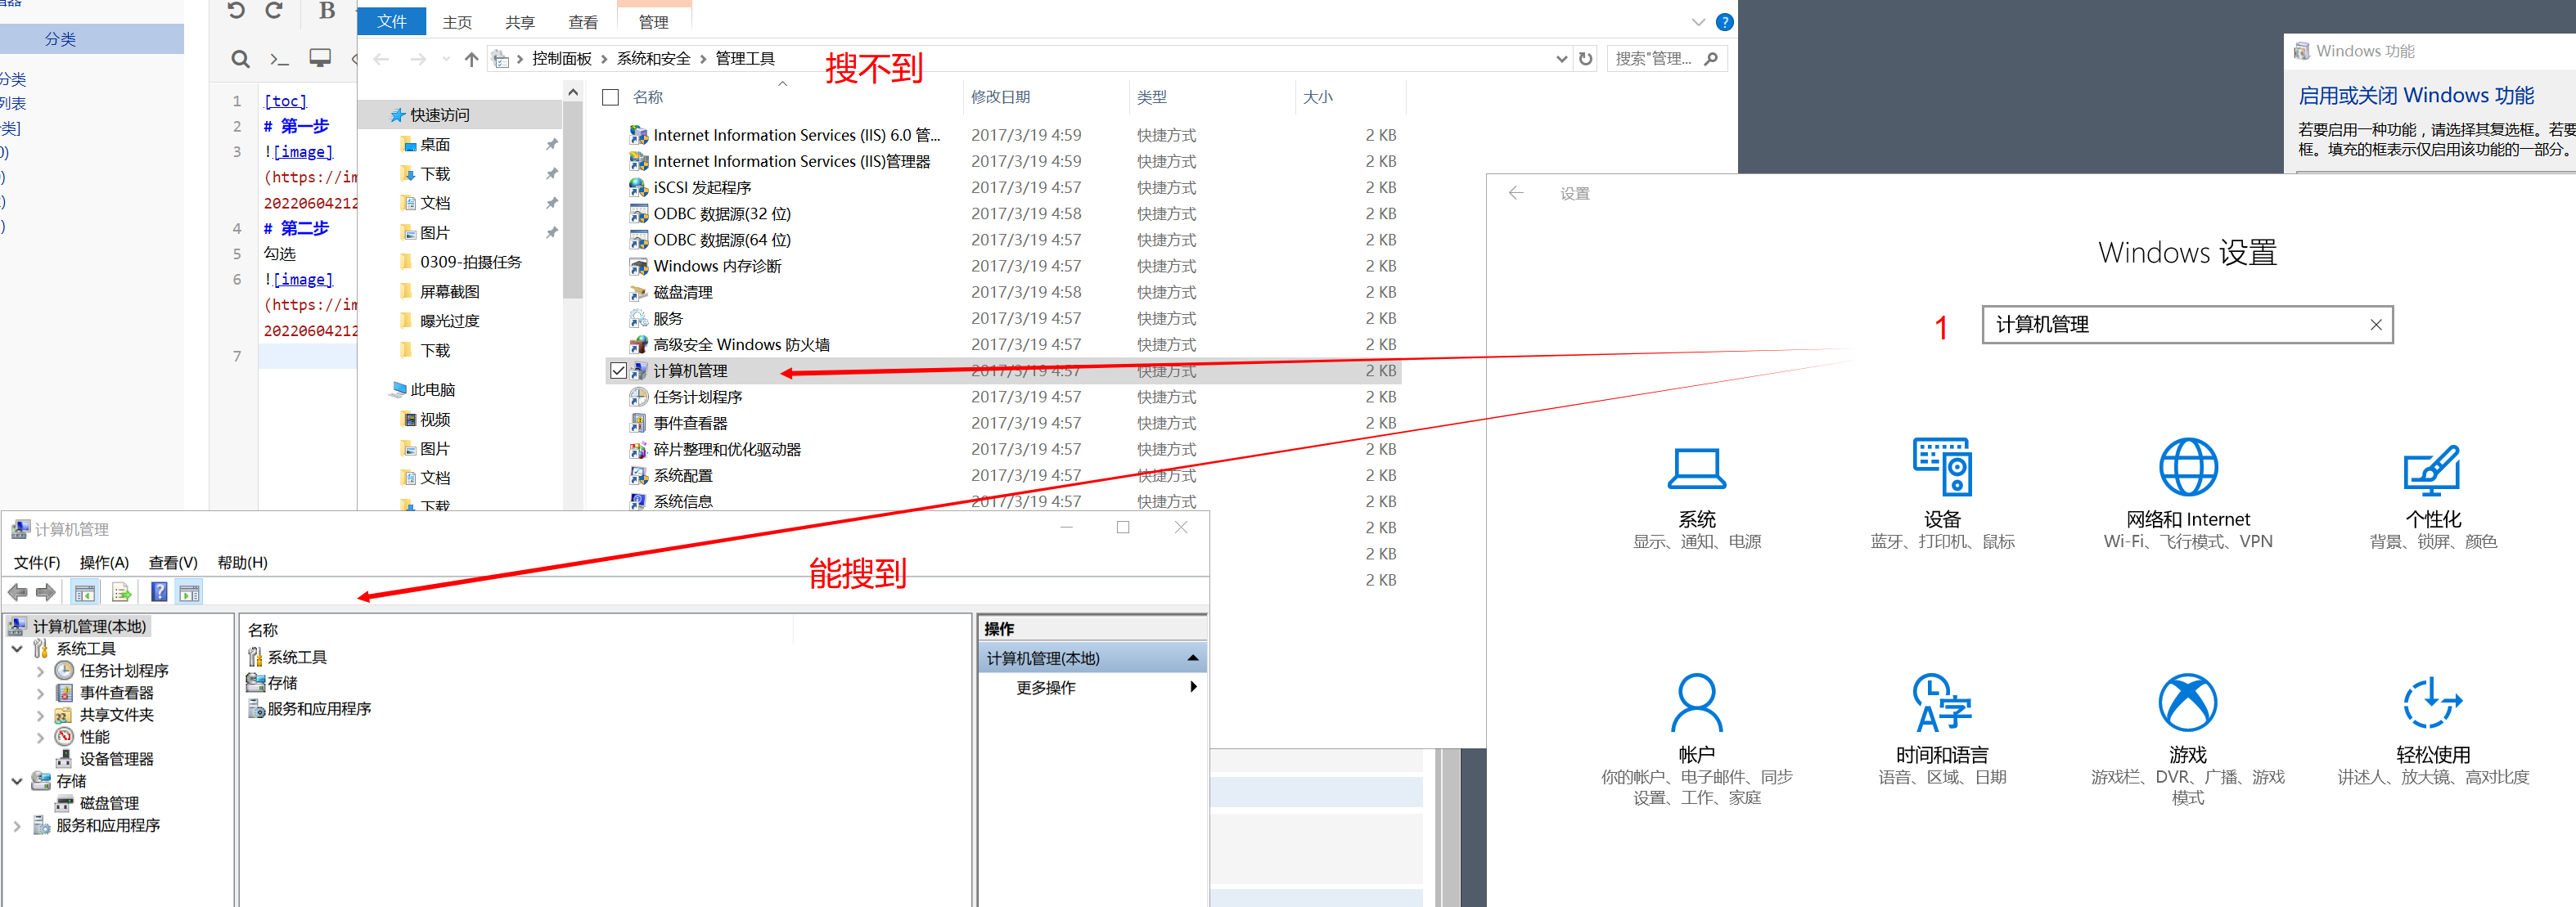Expand 任务计划程序 in the tree

(40, 671)
